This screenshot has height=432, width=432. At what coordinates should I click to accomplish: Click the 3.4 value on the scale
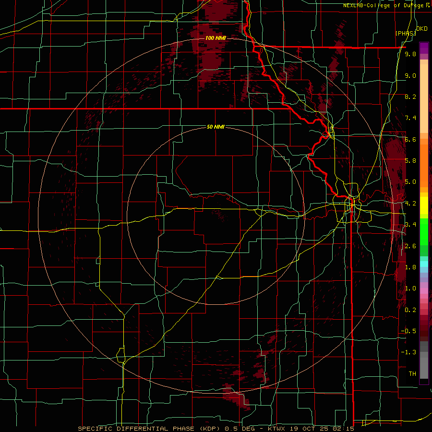tap(410, 225)
